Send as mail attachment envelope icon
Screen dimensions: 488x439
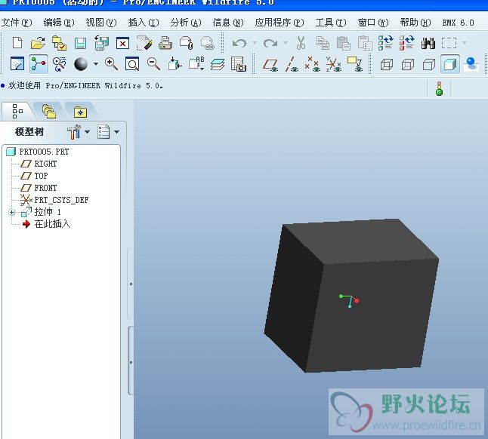186,43
